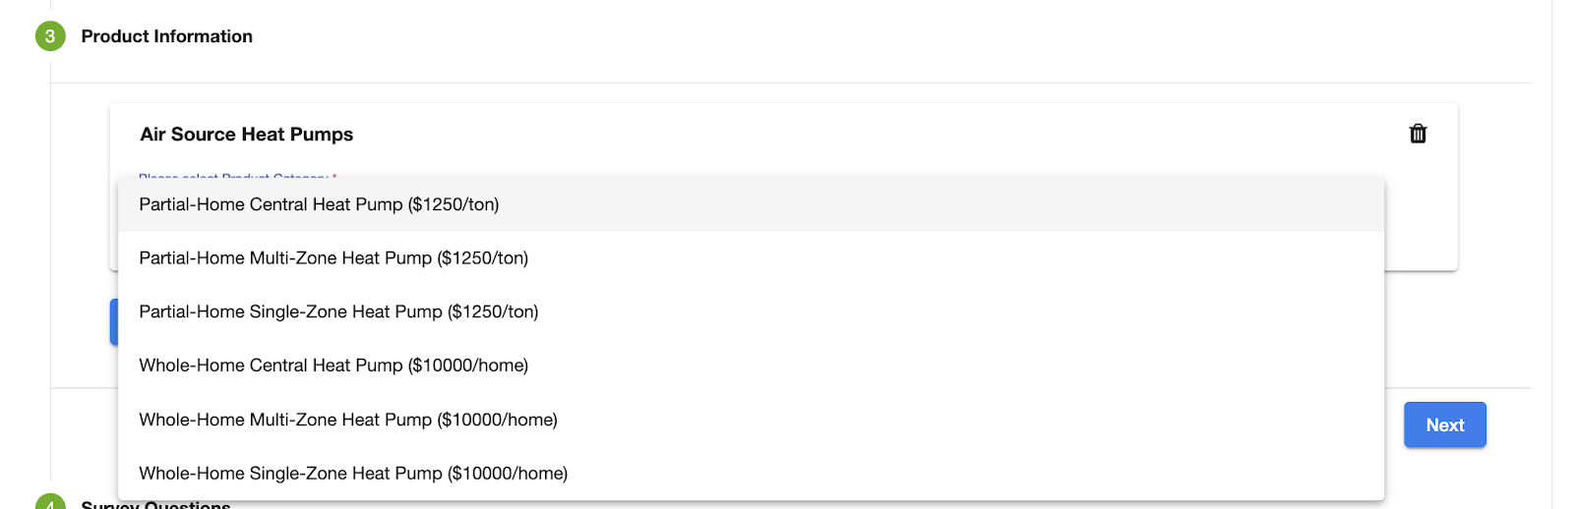1574x509 pixels.
Task: Click the step 4 number circle
Action: click(x=50, y=503)
